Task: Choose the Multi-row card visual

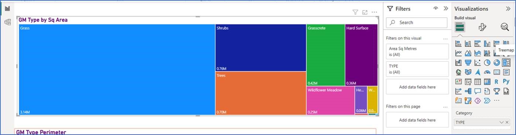Action: click(x=506, y=72)
